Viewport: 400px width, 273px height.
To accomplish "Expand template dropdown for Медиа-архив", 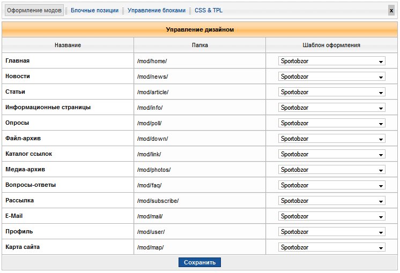I will 331,170.
